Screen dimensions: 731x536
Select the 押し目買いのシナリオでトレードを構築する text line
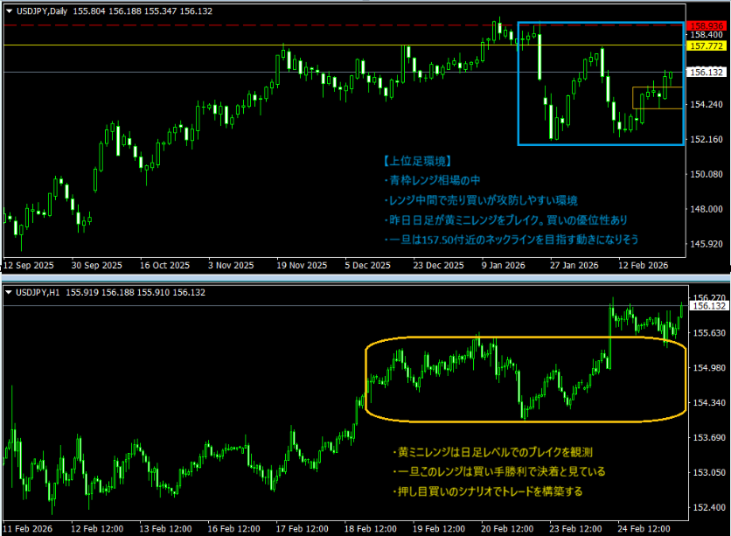[488, 491]
